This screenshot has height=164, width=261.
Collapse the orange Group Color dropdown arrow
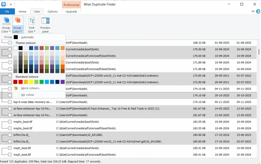coord(21,31)
